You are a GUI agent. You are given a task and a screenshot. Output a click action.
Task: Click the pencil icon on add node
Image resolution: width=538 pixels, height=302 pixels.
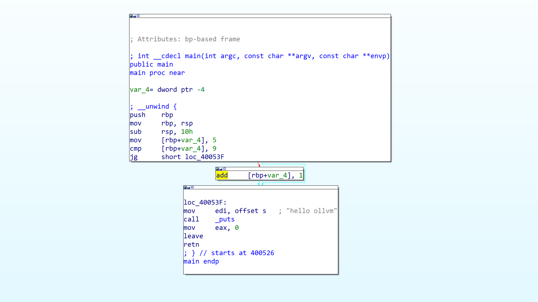pos(221,169)
